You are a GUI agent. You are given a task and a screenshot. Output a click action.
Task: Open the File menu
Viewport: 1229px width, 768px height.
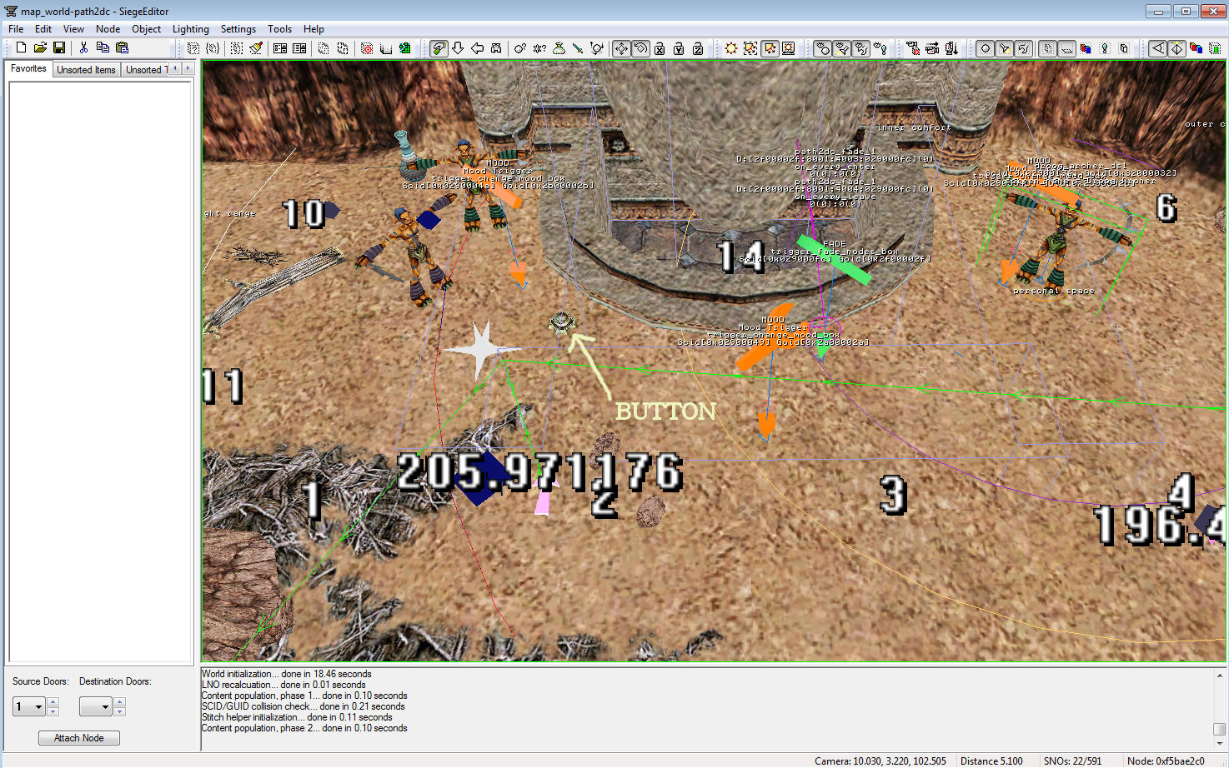coord(16,29)
